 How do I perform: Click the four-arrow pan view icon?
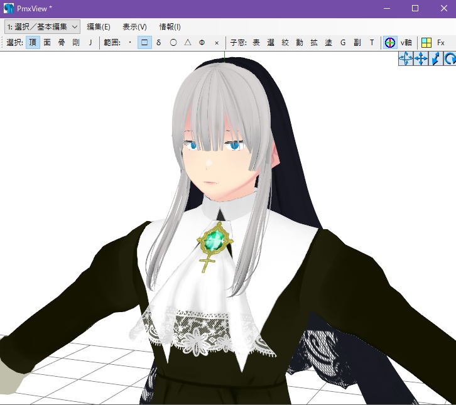421,58
